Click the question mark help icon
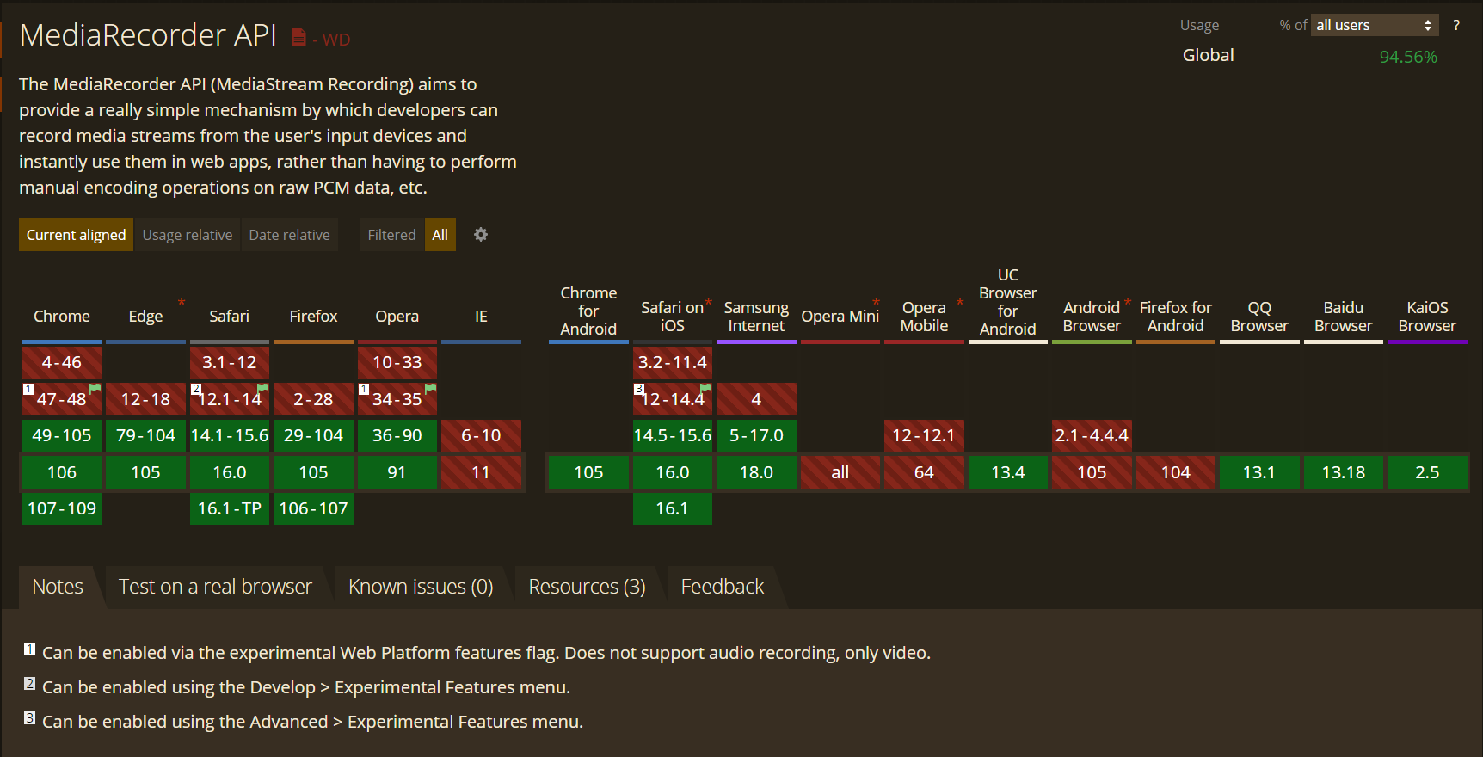 1456,25
